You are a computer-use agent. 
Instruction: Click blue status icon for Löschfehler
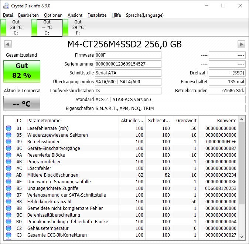8,168
